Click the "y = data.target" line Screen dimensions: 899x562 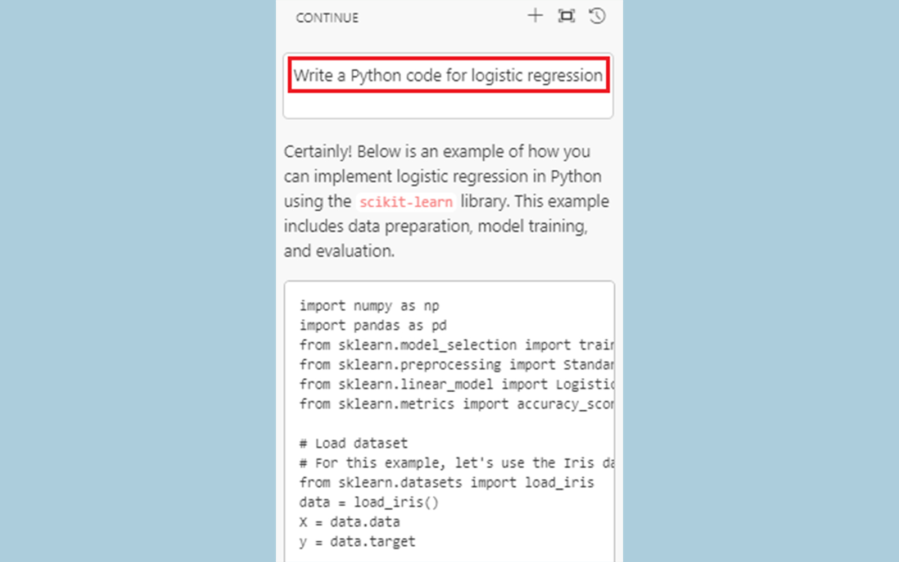[357, 542]
